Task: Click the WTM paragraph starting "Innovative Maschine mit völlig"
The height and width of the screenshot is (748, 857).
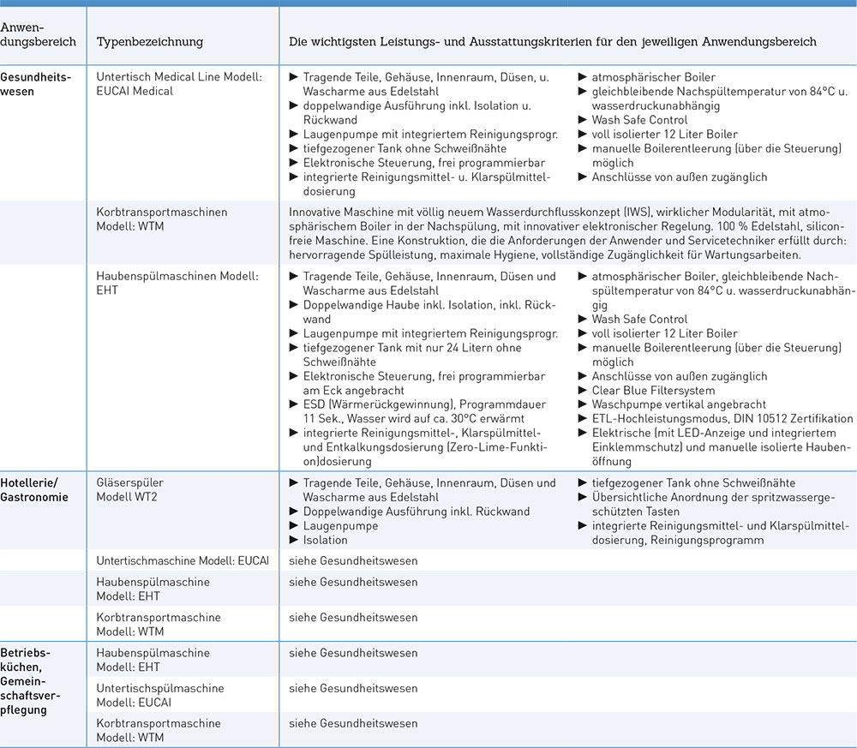Action: (567, 233)
